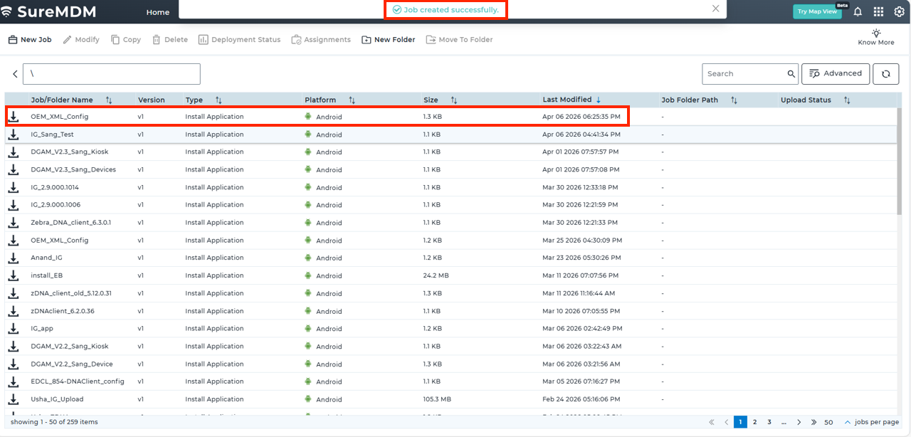Screen dimensions: 911x437
Task: Expand the jobs per page selector
Action: click(847, 422)
